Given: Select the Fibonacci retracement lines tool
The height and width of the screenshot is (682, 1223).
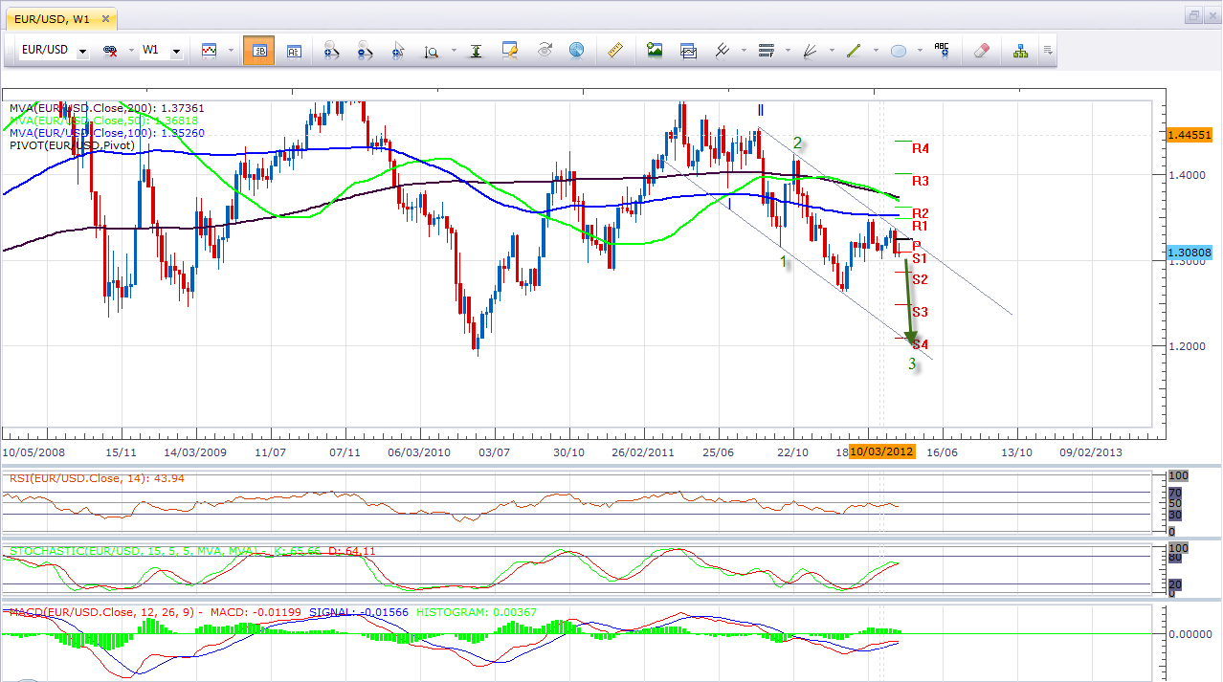Looking at the screenshot, I should click(x=765, y=51).
